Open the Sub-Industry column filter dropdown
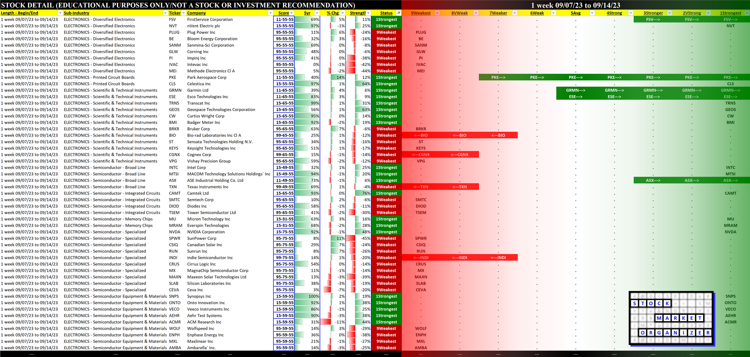 point(165,13)
